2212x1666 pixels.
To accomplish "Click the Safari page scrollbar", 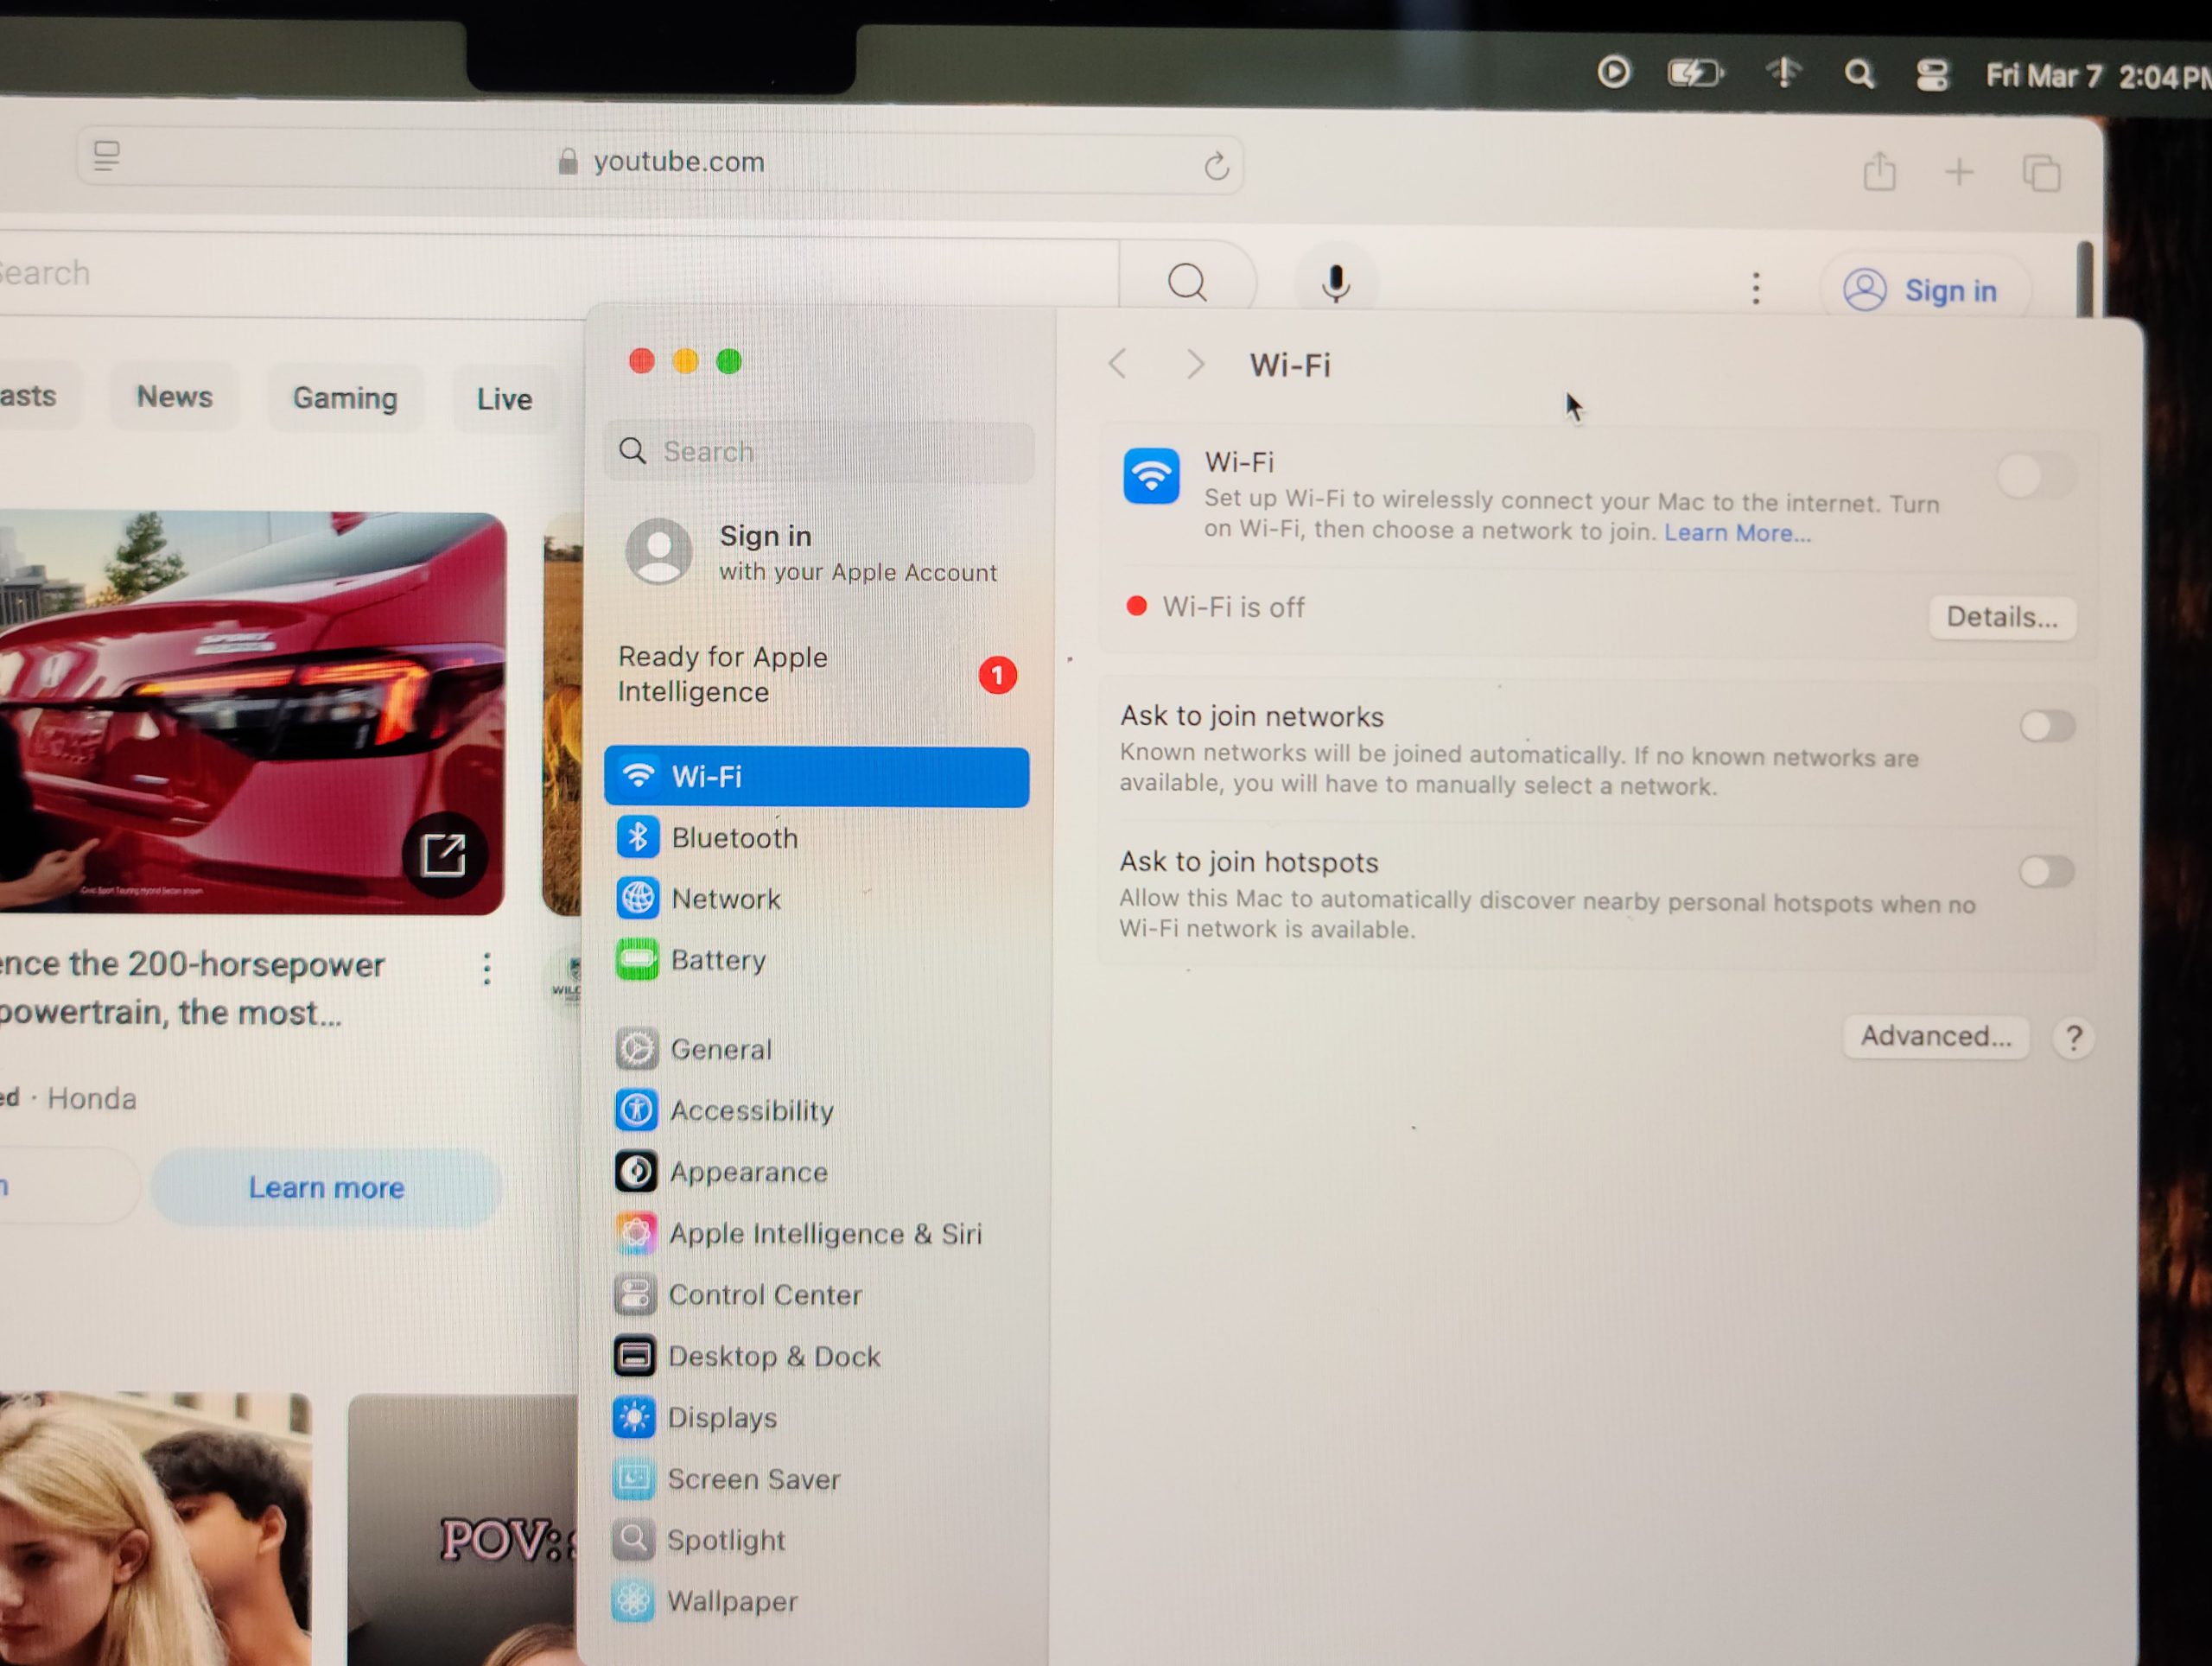I will 2084,278.
